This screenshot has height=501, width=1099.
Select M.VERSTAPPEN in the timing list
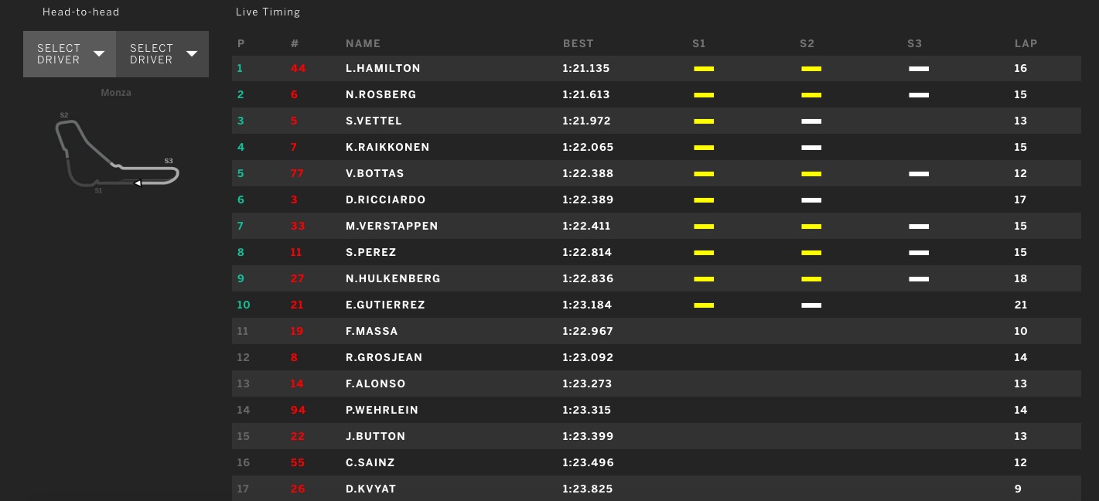391,227
